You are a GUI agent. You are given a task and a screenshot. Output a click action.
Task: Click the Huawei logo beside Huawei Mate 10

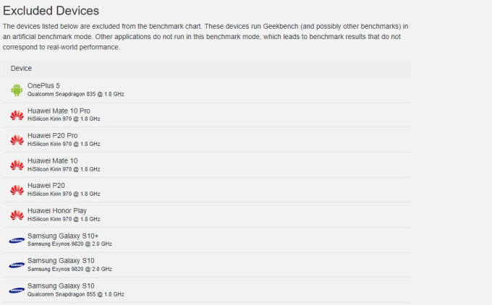(17, 165)
